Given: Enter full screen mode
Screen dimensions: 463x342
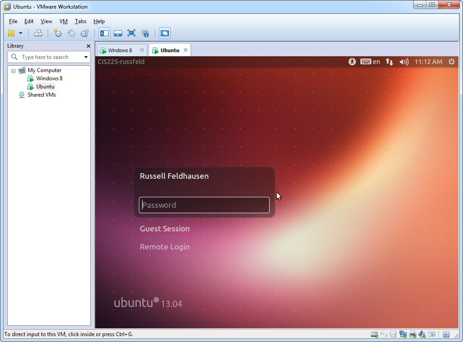Looking at the screenshot, I should (132, 33).
